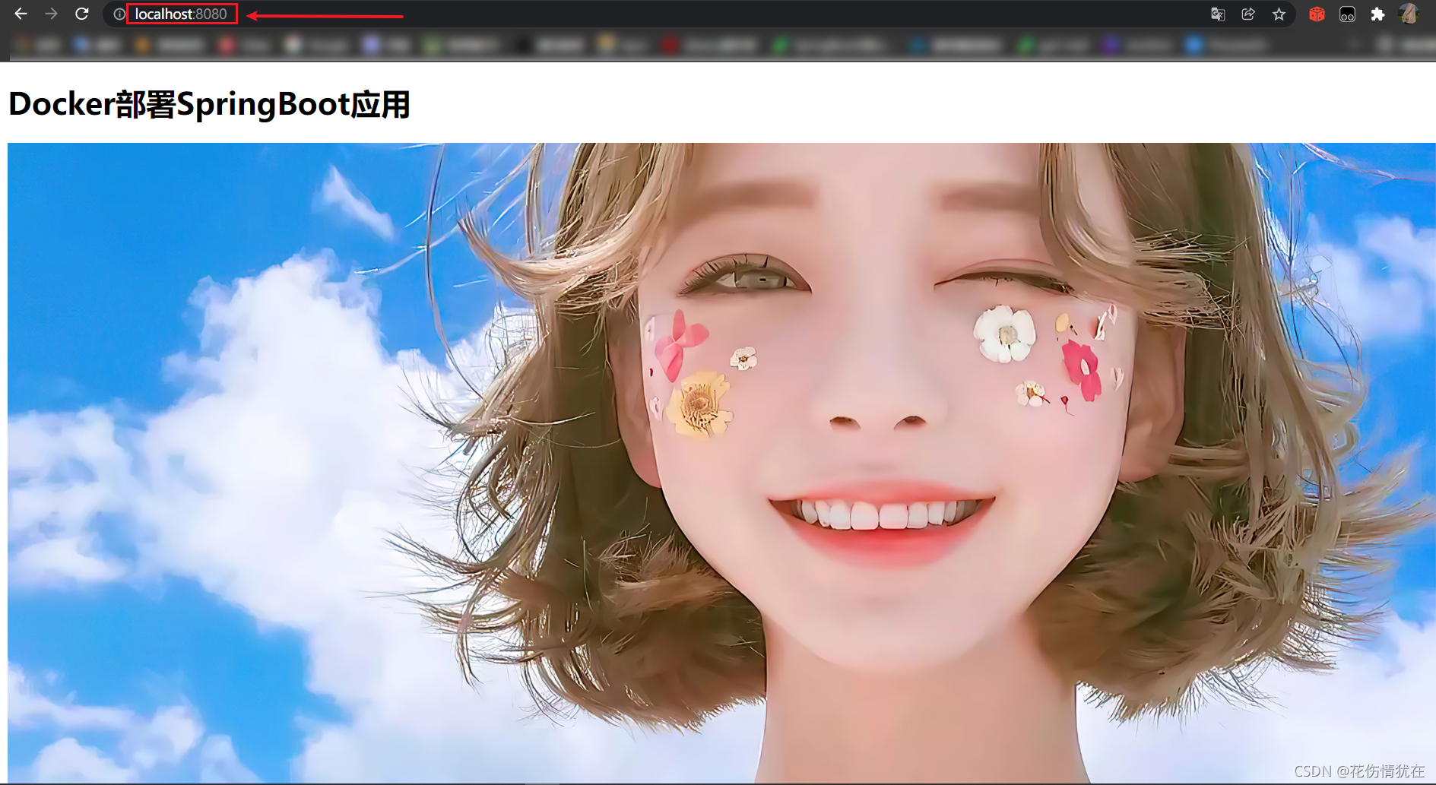Open the Chrome profile avatar menu
Viewport: 1436px width, 785px height.
(x=1409, y=14)
